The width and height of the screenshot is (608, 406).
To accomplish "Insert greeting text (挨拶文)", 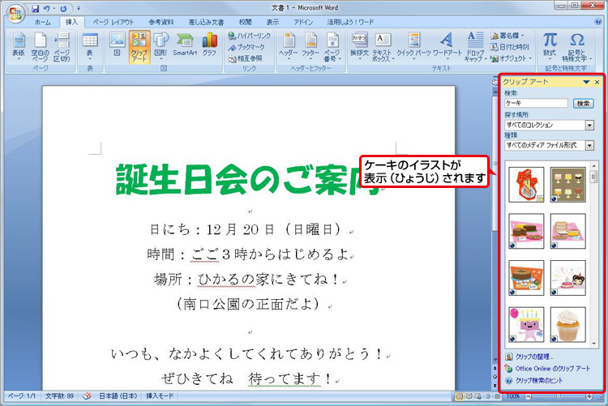I will point(359,46).
